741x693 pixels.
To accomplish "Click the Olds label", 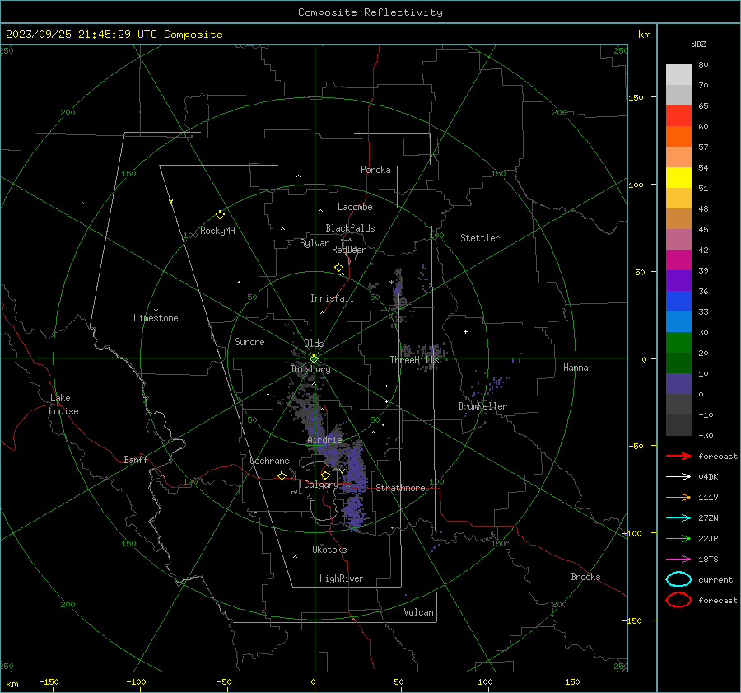I will point(314,344).
